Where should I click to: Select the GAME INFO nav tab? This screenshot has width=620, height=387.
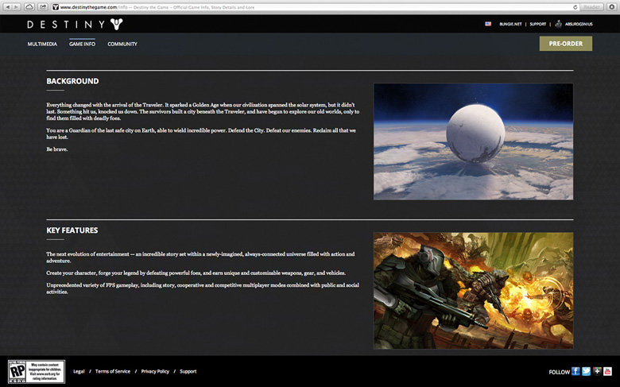point(83,44)
